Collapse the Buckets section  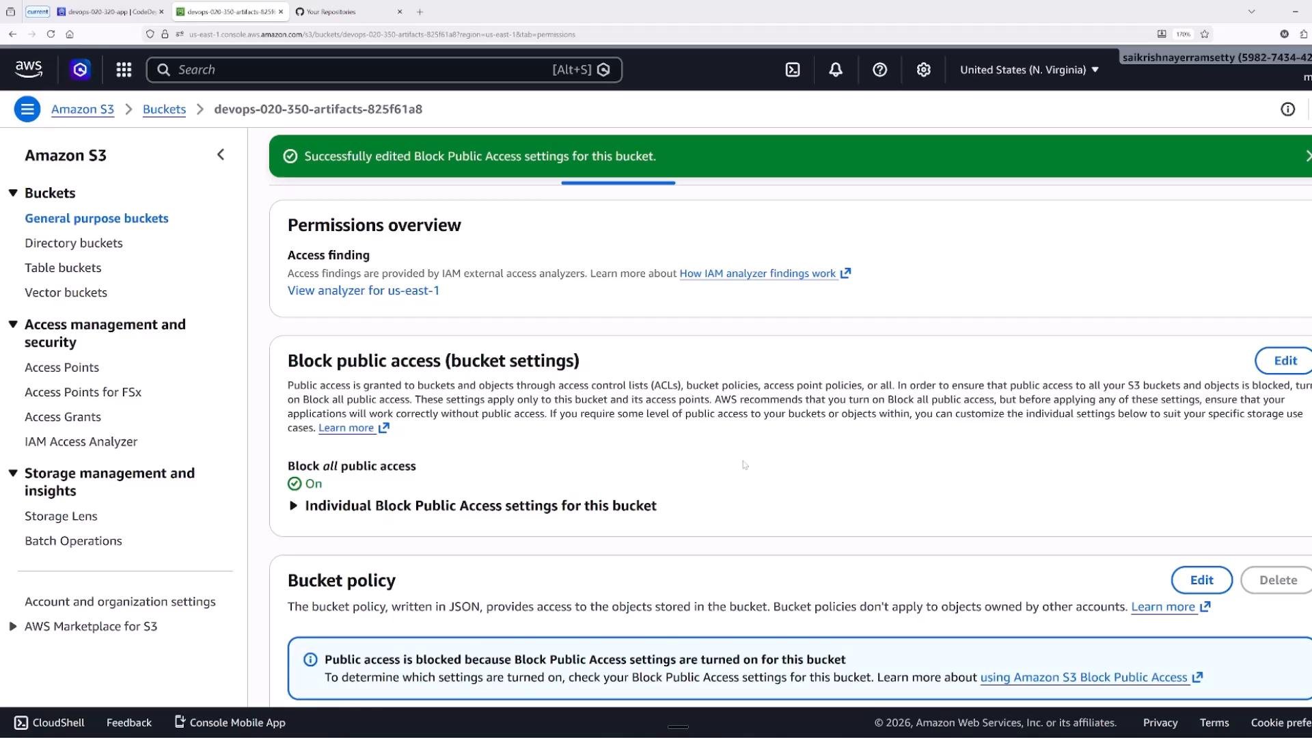tap(13, 193)
